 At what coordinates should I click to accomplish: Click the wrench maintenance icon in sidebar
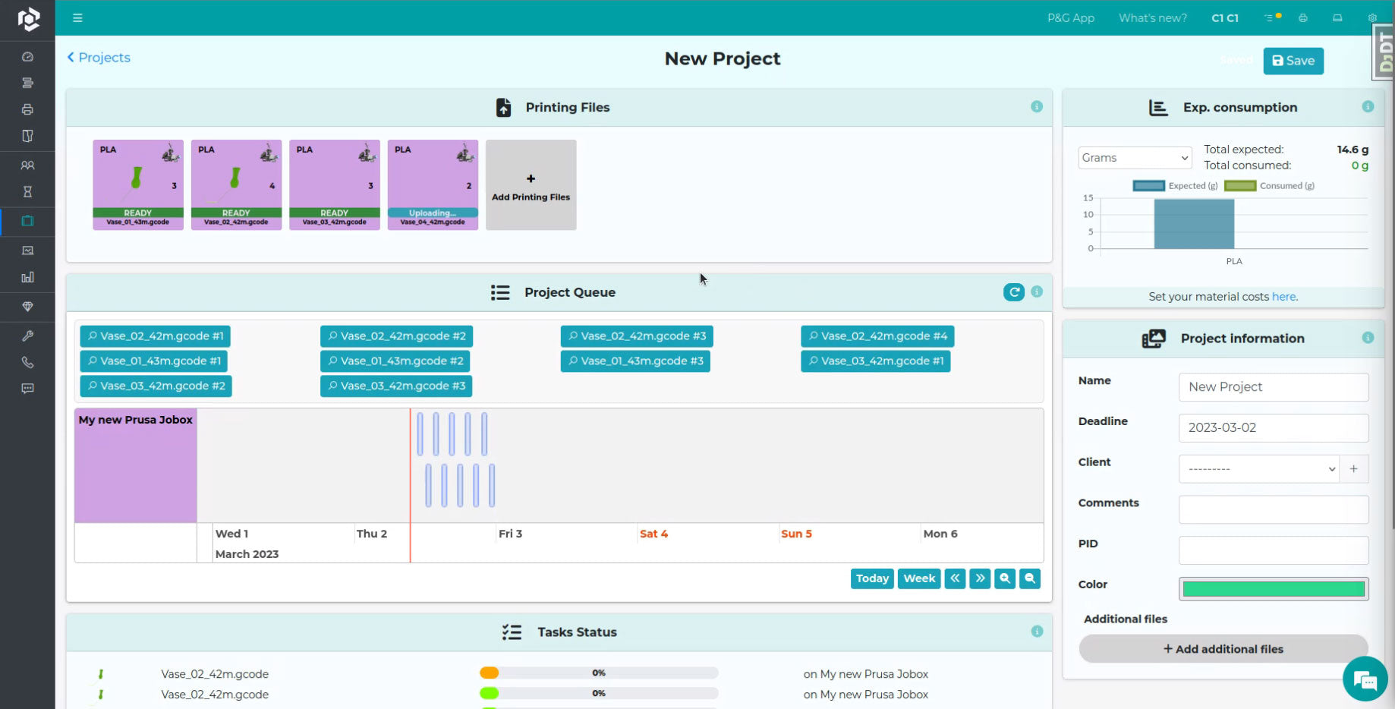27,336
